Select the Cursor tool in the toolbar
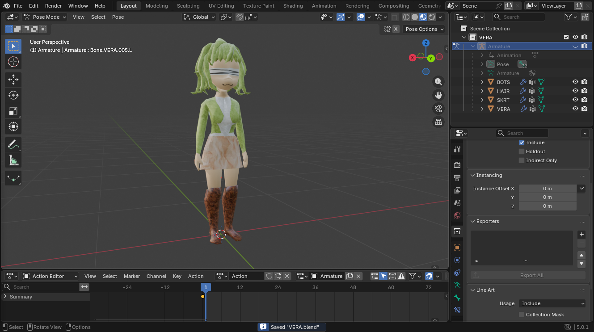Screen dimensions: 594x332 [x=13, y=62]
